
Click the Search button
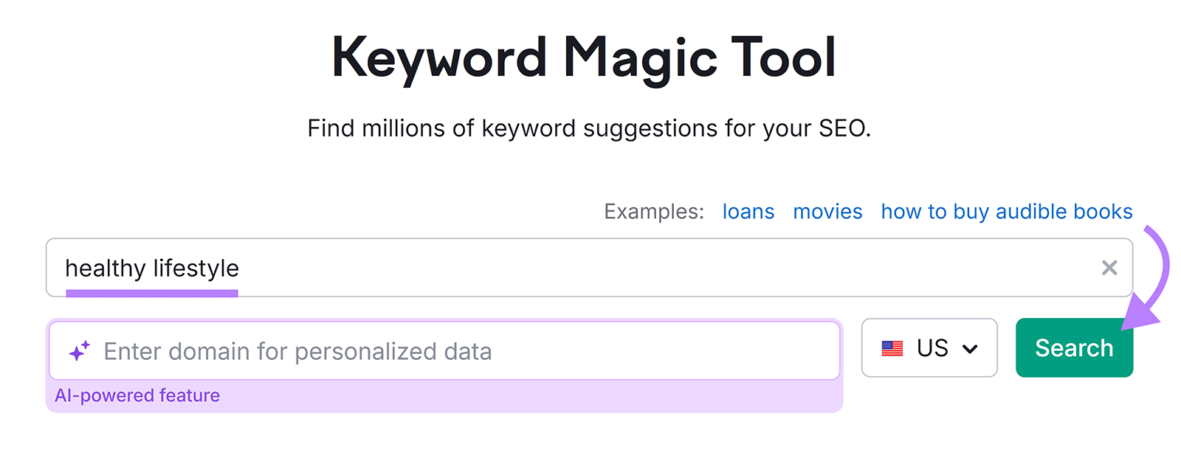click(1074, 347)
